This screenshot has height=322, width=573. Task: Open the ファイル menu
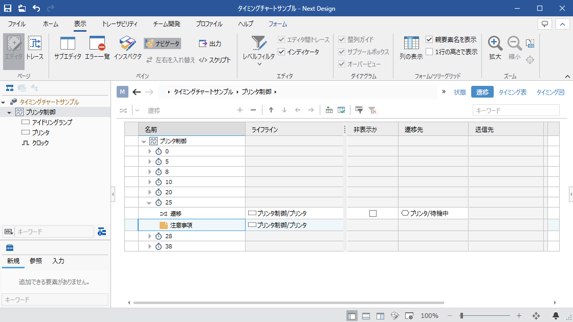(17, 24)
